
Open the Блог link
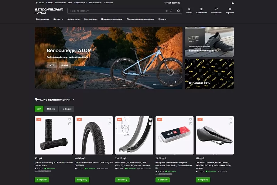click(x=70, y=3)
